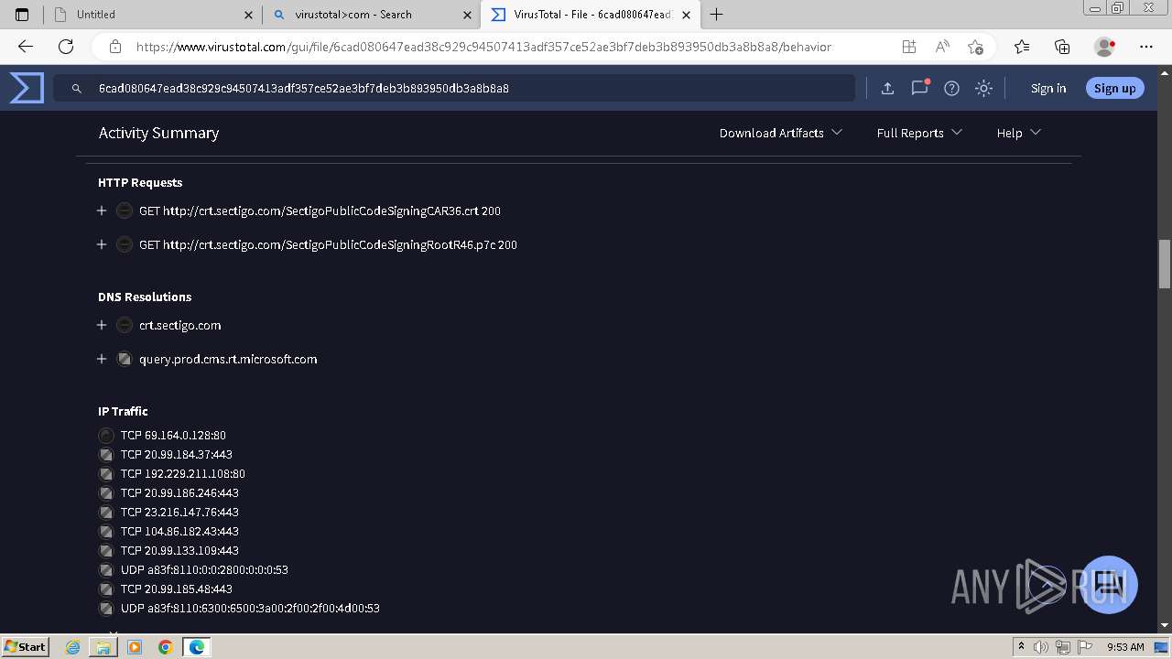Open the Full Reports dropdown

[919, 133]
